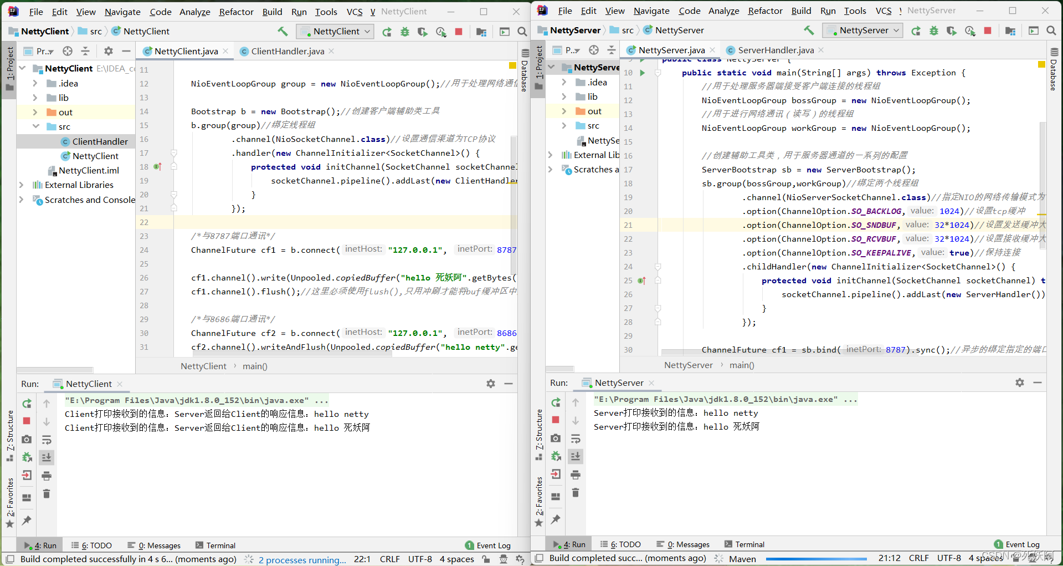Click main() breadcrumb in NettyClient editor
This screenshot has height=566, width=1063.
click(x=255, y=366)
